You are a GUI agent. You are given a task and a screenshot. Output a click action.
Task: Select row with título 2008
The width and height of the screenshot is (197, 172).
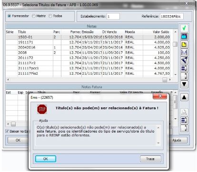(x=88, y=53)
